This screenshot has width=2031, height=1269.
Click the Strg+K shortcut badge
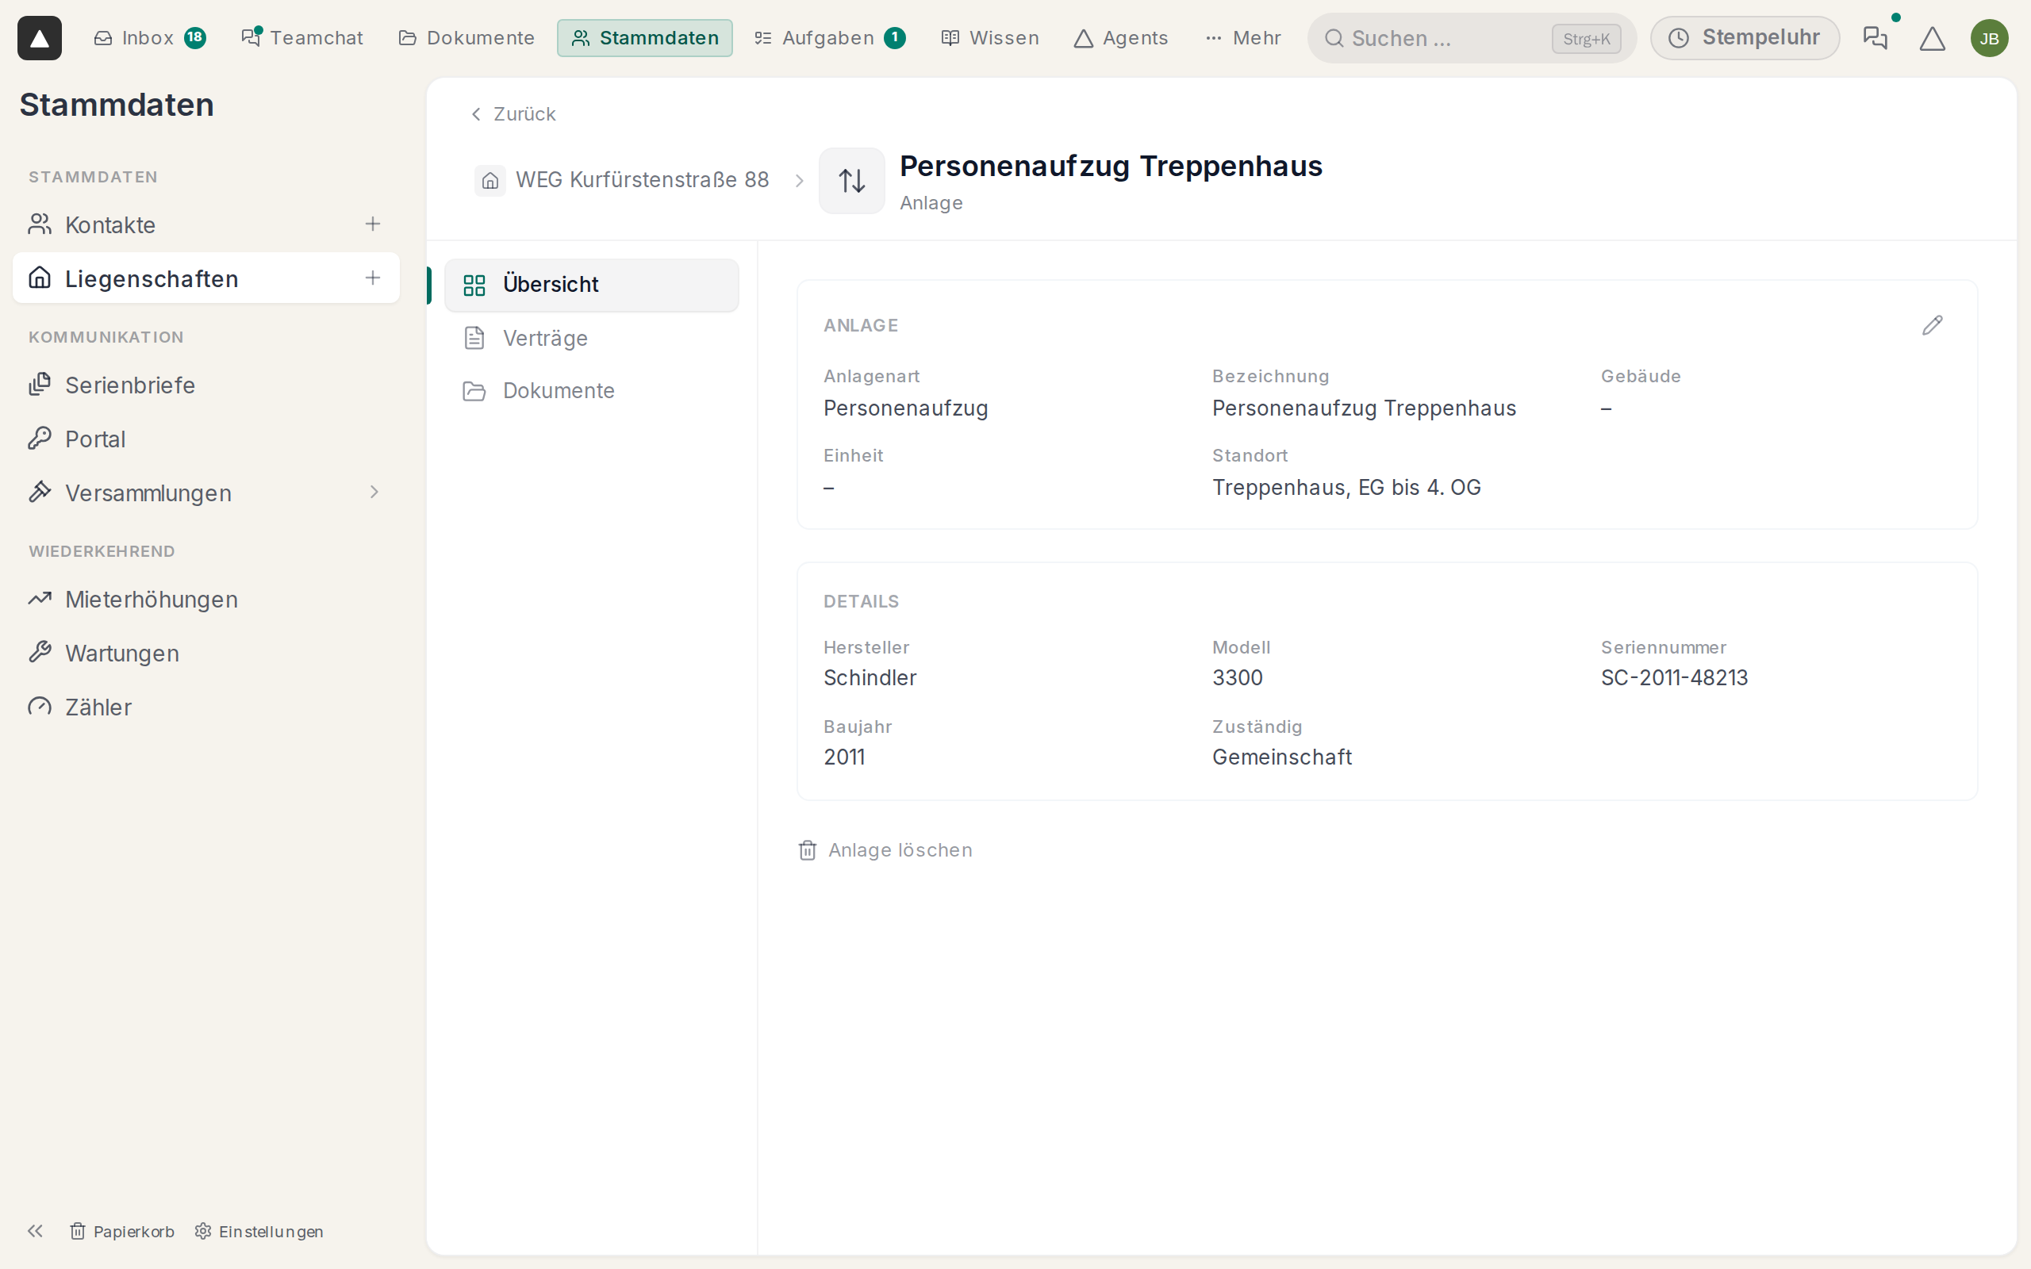(1586, 39)
